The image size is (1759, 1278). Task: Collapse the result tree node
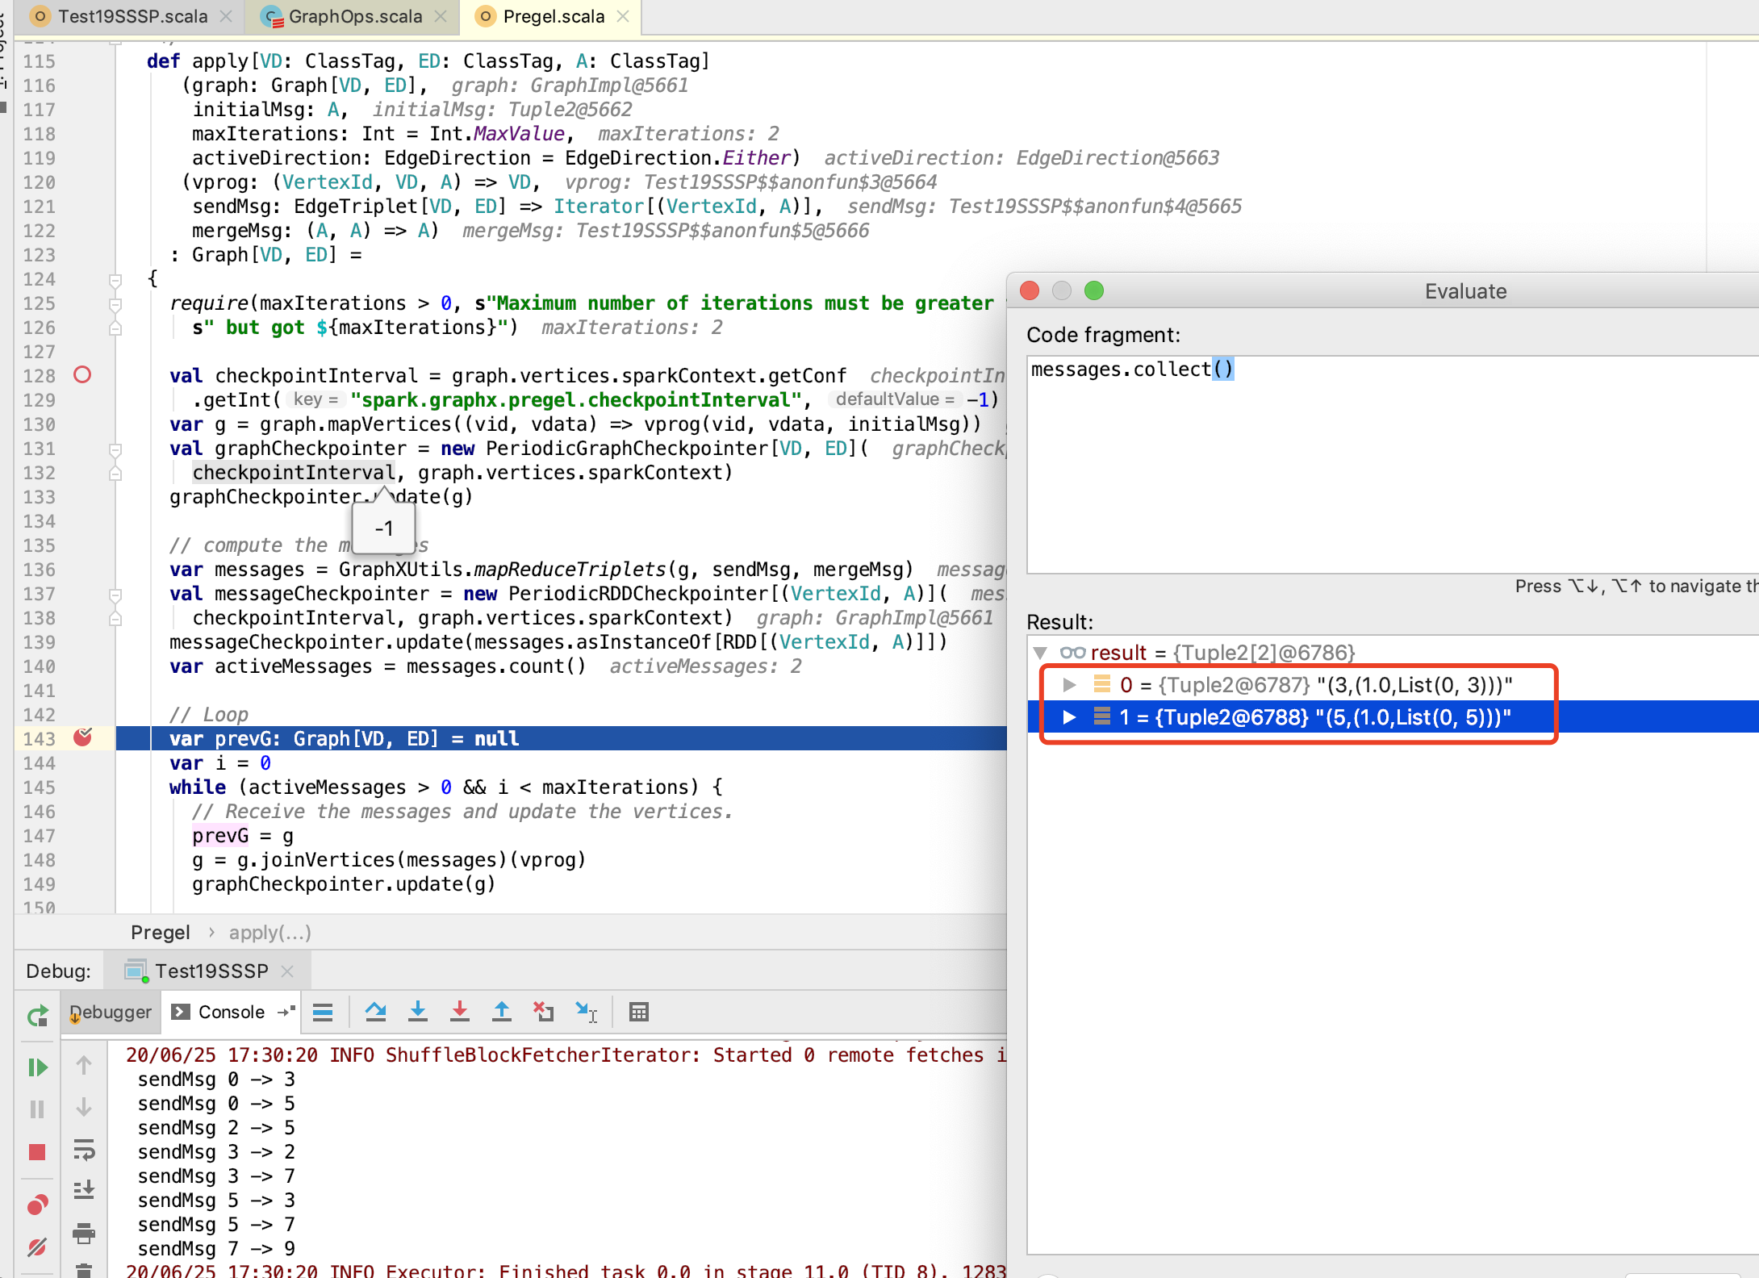tap(1040, 653)
